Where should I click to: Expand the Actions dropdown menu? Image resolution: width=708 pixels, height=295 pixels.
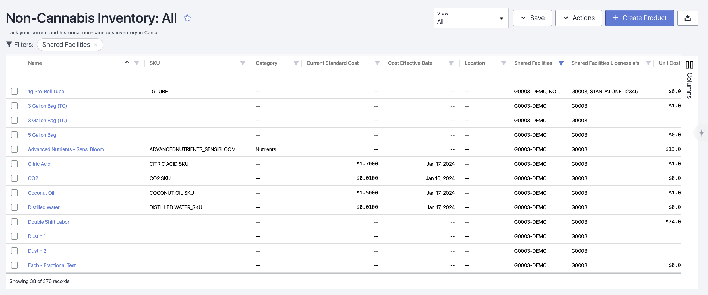(x=578, y=18)
